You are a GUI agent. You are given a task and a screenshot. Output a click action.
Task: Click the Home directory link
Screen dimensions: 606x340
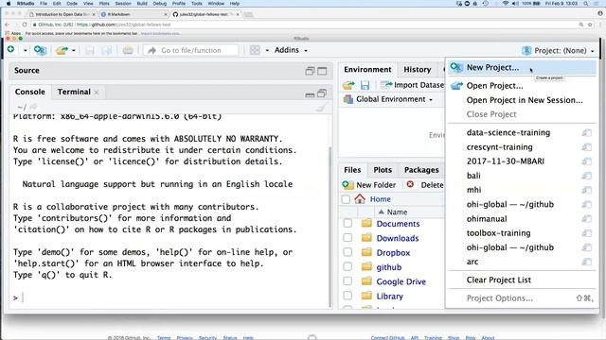point(381,199)
